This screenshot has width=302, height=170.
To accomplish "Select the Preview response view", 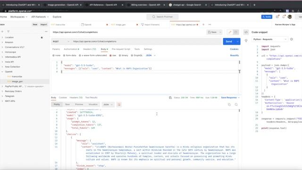I will click(79, 104).
